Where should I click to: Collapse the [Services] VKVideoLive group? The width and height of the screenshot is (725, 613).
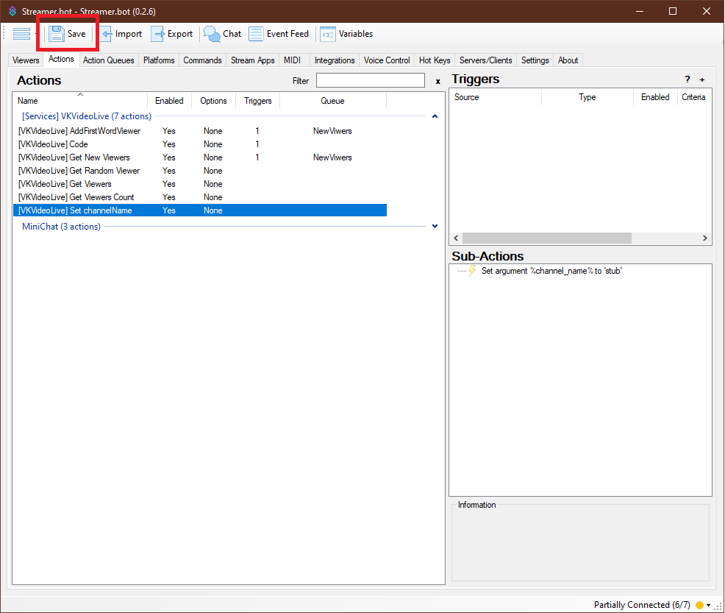click(x=435, y=116)
